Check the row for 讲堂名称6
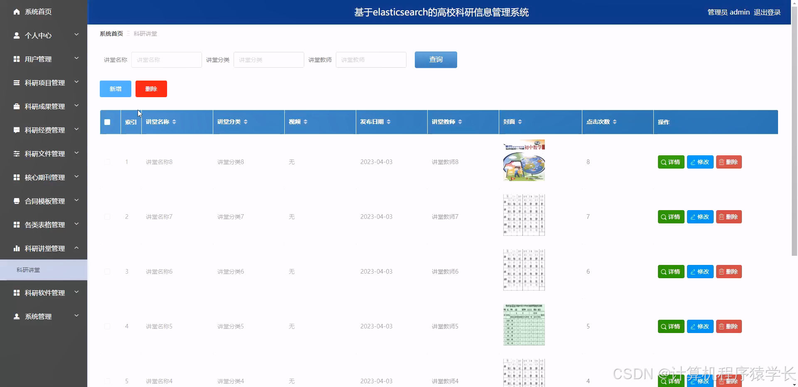Screen dimensions: 798x387 [107, 272]
